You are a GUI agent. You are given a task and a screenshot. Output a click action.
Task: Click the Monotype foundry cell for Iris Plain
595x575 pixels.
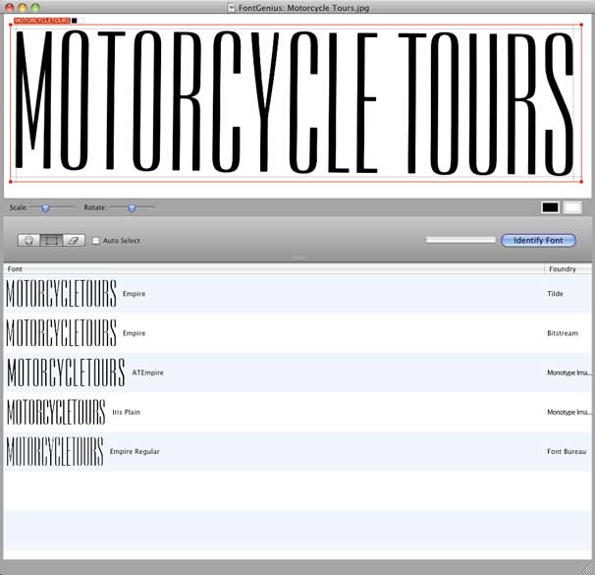[568, 412]
